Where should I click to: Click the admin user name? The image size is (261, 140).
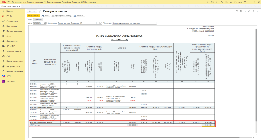point(240,2)
